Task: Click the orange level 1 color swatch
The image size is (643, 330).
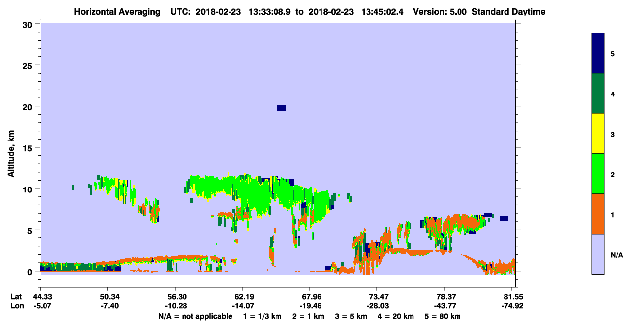Action: (598, 214)
